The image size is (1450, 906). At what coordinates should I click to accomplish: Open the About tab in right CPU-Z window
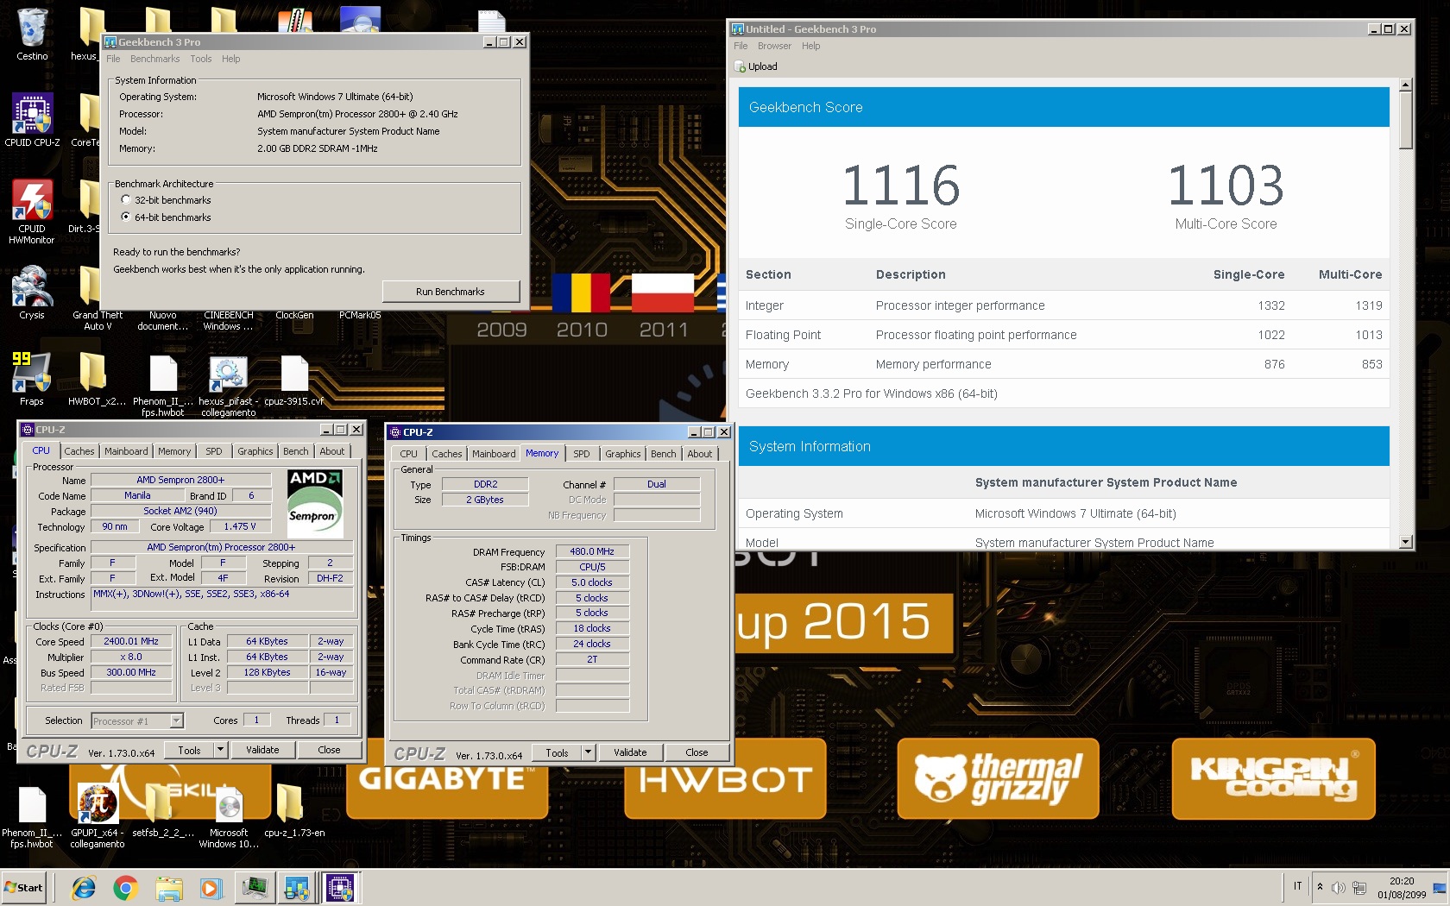[x=700, y=454]
